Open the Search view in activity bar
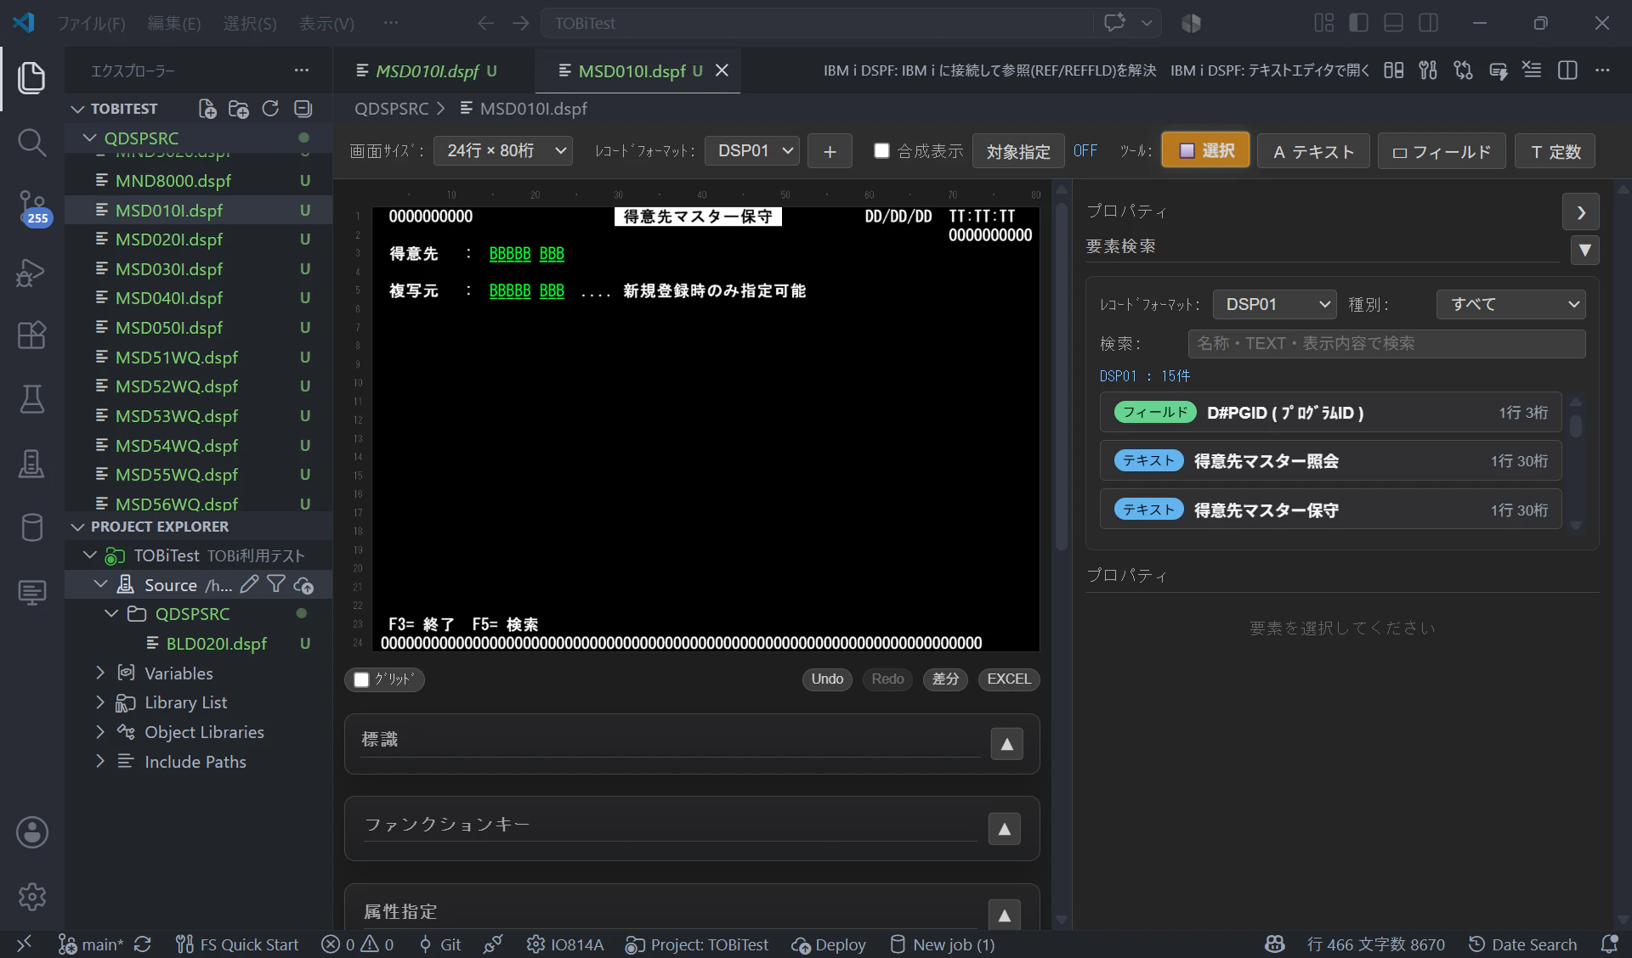Image resolution: width=1632 pixels, height=958 pixels. [x=31, y=142]
